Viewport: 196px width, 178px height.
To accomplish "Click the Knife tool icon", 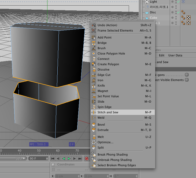I will pos(94,86).
